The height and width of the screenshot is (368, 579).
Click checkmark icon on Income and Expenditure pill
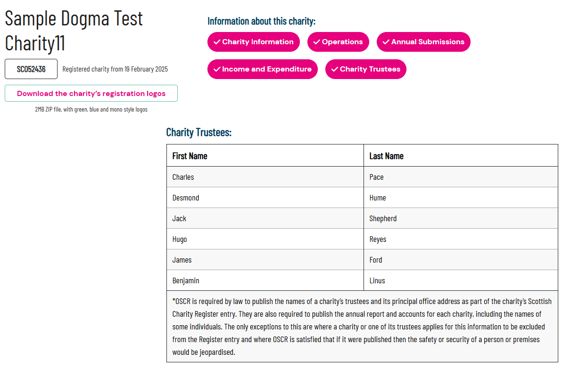pyautogui.click(x=217, y=69)
